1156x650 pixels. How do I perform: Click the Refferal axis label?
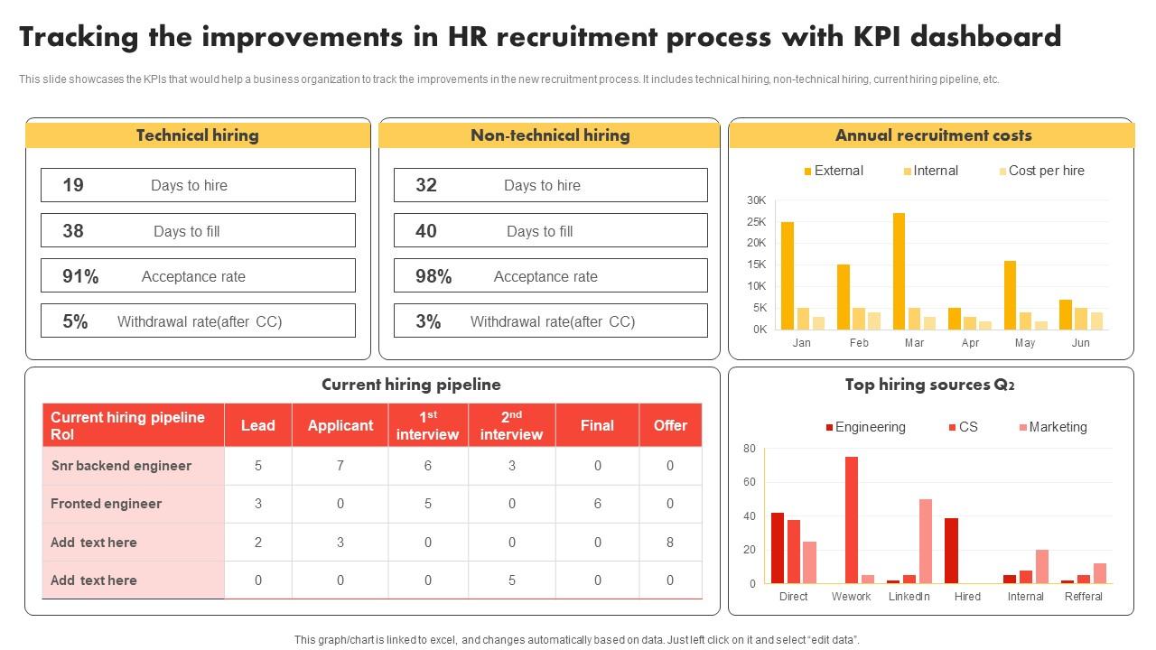(x=1084, y=597)
